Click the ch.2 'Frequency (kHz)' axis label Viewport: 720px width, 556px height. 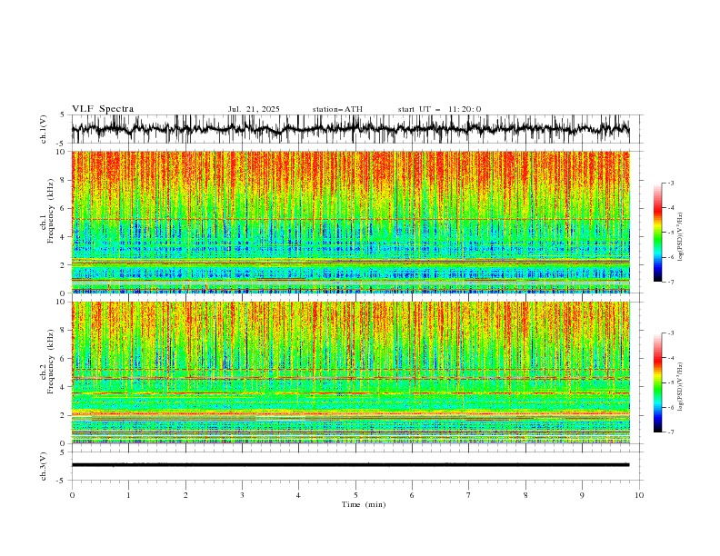pos(51,361)
